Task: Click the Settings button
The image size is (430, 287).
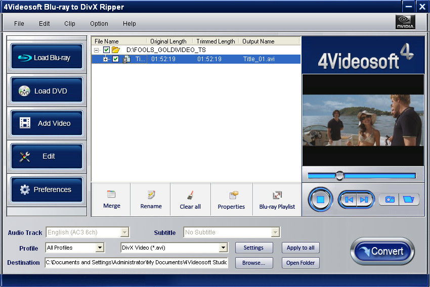Action: pyautogui.click(x=254, y=248)
